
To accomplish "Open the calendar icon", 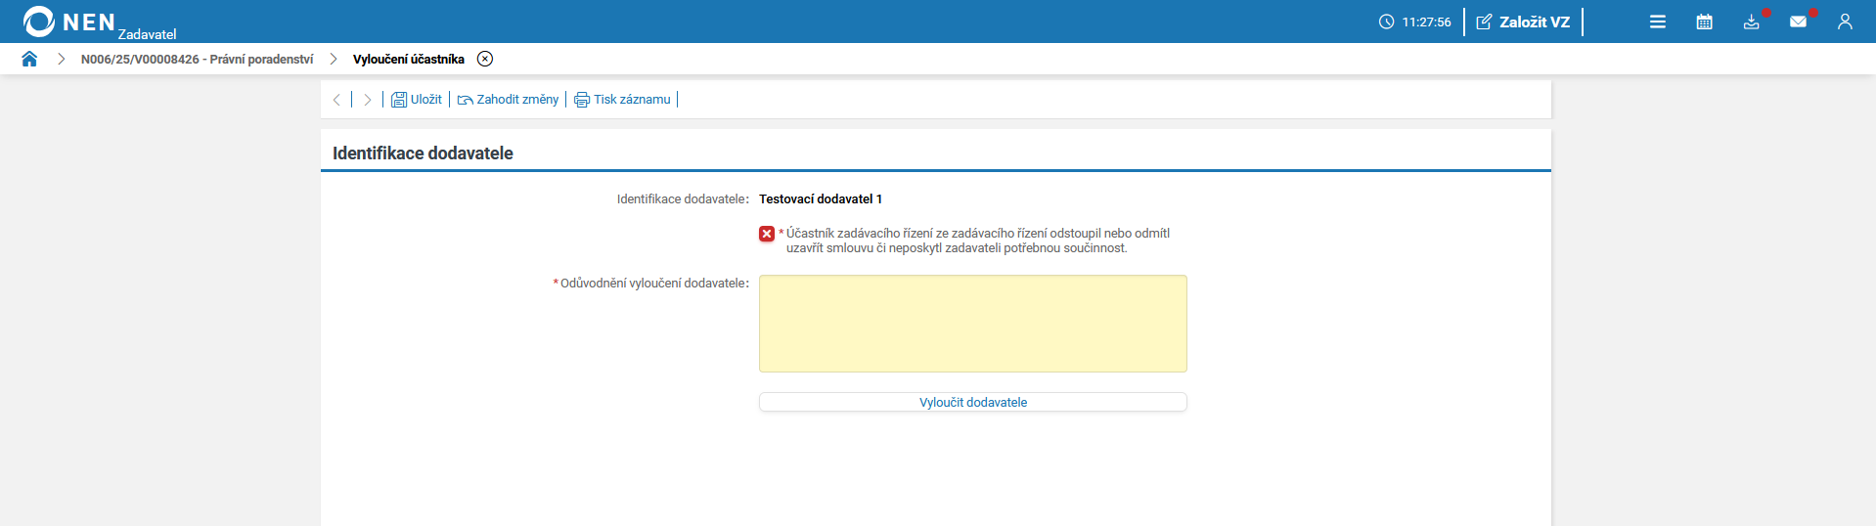I will pos(1705,22).
